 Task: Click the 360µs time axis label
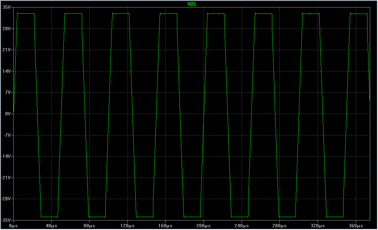(x=356, y=226)
